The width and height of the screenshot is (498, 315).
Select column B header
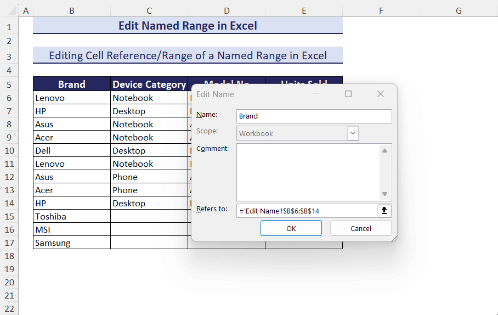[x=72, y=10]
